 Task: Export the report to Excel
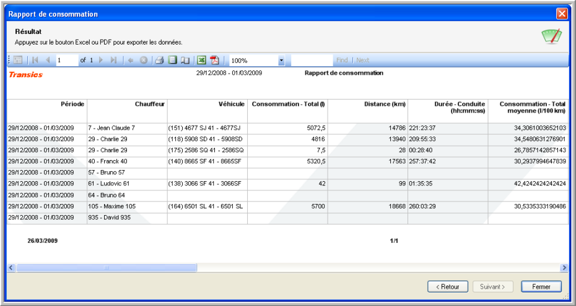pyautogui.click(x=201, y=61)
